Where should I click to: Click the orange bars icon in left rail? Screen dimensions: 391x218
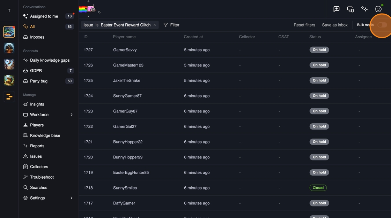point(9,96)
